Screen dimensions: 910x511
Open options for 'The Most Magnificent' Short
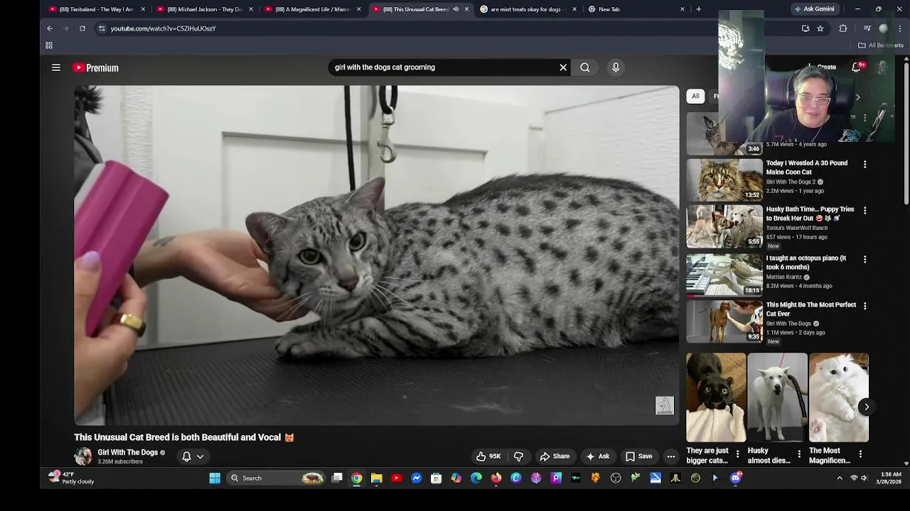[x=860, y=454]
